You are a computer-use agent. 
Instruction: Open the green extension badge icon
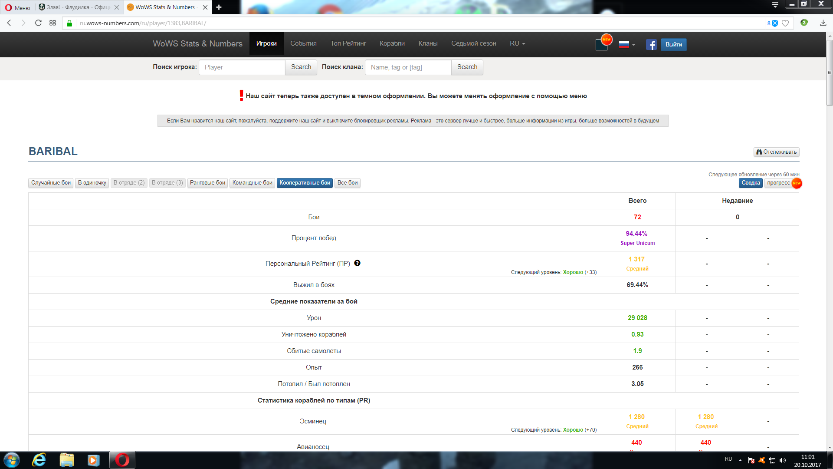click(804, 23)
